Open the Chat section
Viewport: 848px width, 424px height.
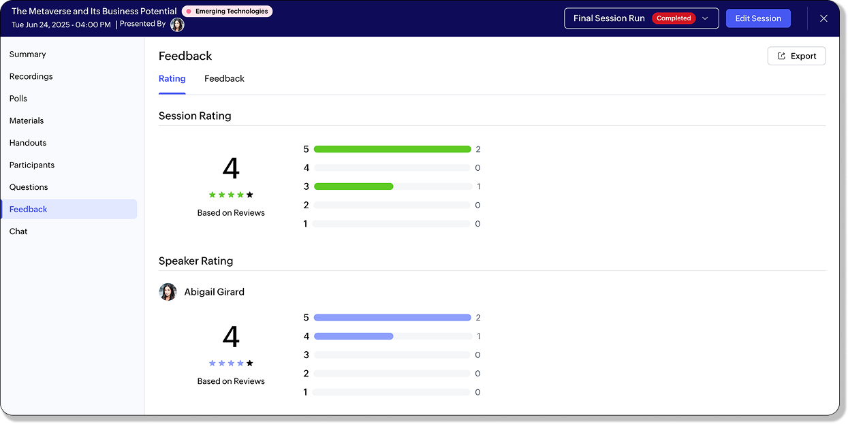click(x=18, y=231)
